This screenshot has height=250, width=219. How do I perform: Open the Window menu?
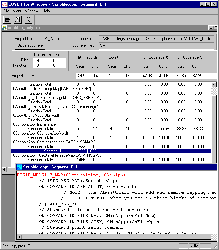coord(31,11)
